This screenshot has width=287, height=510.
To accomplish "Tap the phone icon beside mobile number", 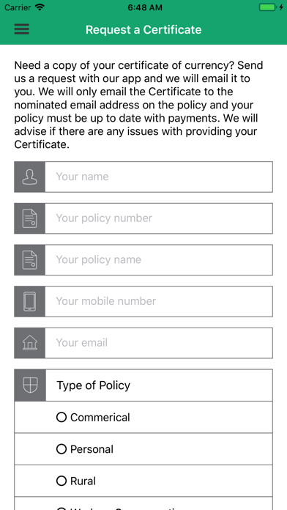I will tap(29, 301).
